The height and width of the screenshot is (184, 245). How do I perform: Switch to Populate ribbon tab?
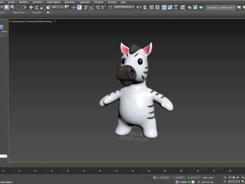pyautogui.click(x=37, y=12)
